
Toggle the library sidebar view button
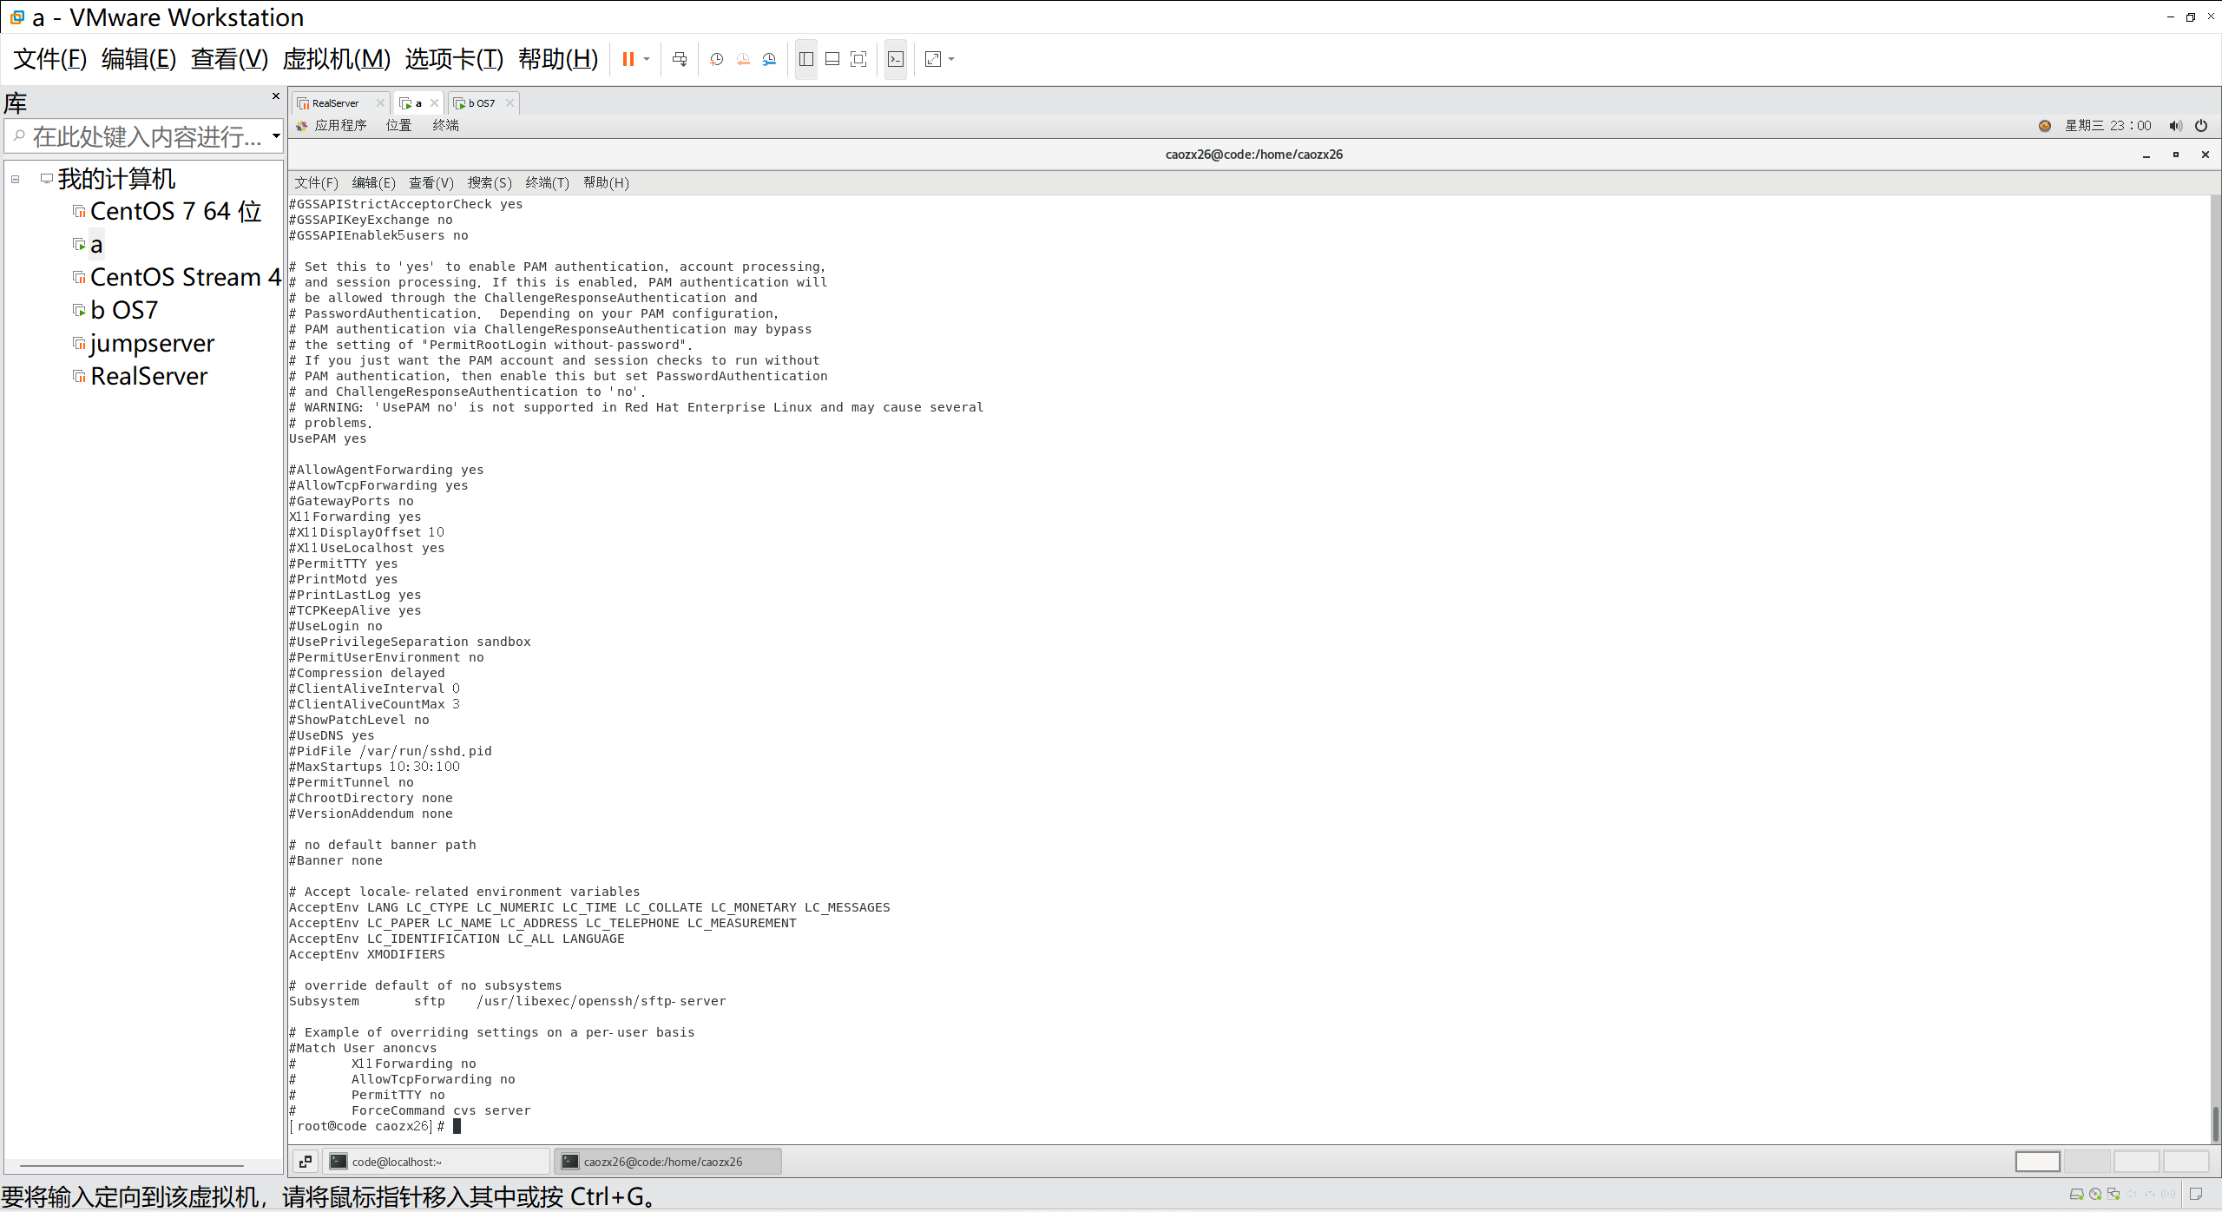pyautogui.click(x=806, y=59)
